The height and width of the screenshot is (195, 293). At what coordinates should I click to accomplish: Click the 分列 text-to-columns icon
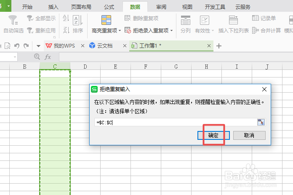[x=185, y=20]
